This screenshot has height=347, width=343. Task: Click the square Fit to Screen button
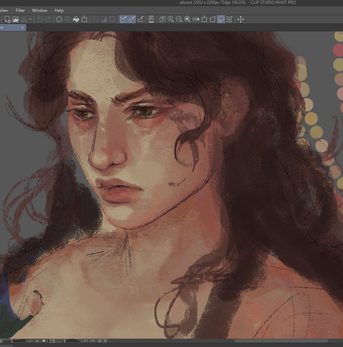point(44,341)
